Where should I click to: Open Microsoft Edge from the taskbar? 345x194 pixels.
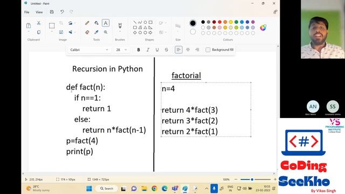(164, 189)
